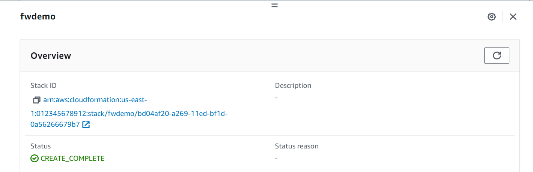
Task: Click the Status reason field label
Action: pos(297,146)
